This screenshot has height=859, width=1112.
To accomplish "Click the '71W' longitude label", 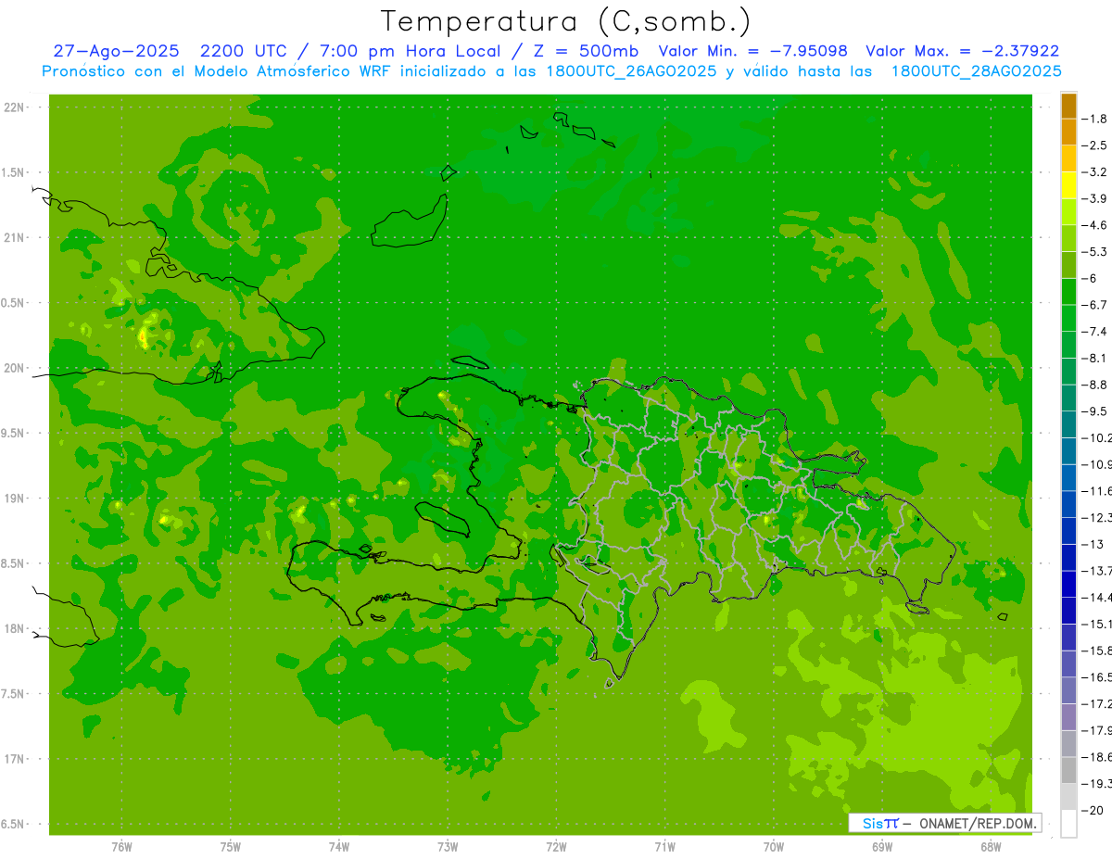I will pyautogui.click(x=664, y=846).
